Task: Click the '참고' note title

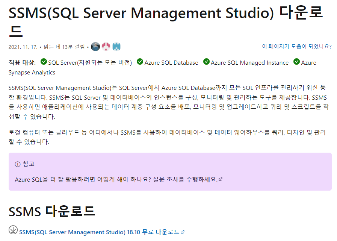Action: (x=29, y=164)
